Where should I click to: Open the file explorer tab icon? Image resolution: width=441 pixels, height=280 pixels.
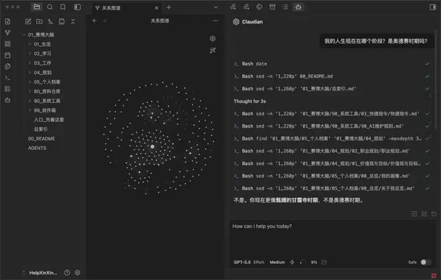[37, 7]
